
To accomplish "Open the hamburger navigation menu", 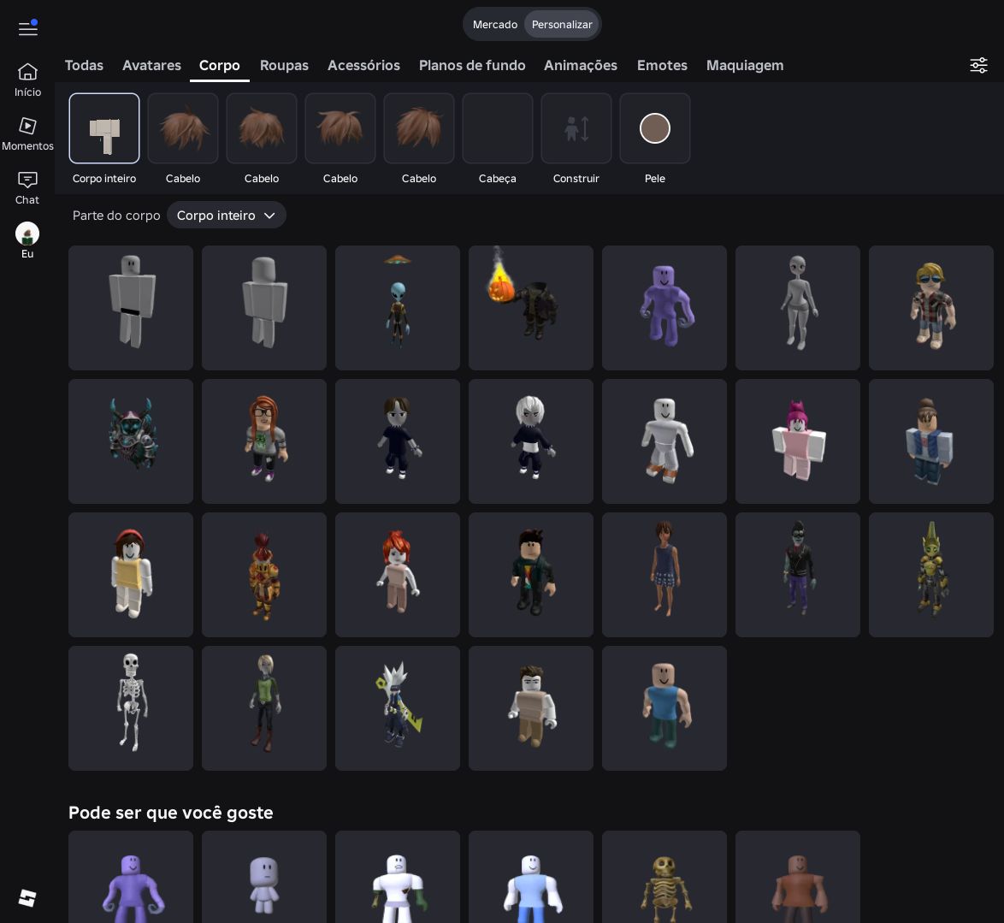I will (27, 28).
